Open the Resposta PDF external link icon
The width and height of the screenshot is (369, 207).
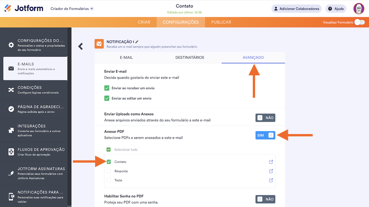[x=271, y=171]
